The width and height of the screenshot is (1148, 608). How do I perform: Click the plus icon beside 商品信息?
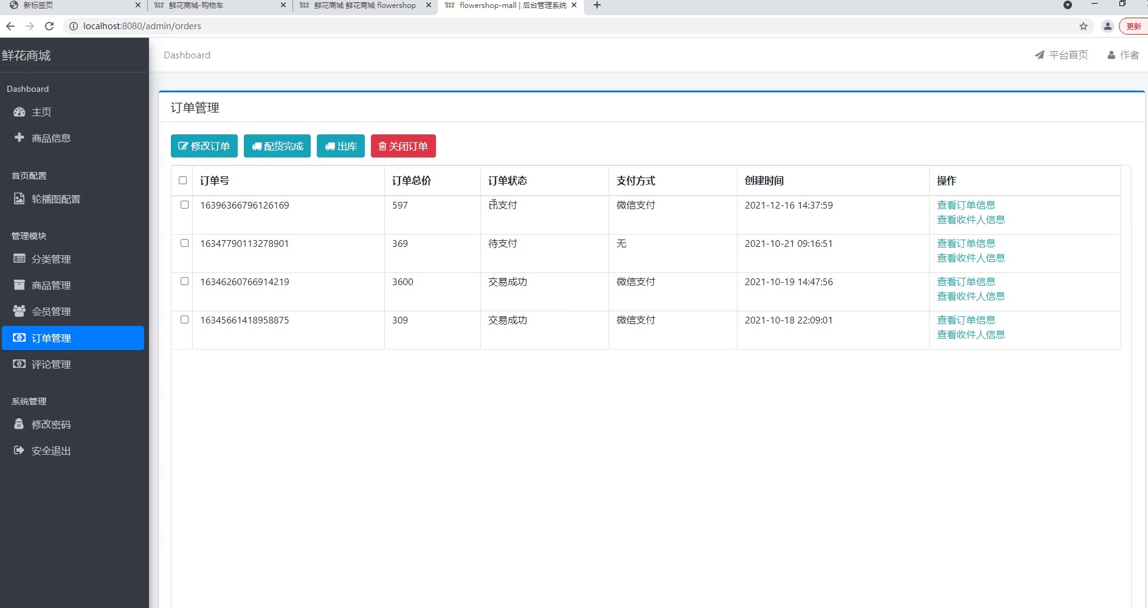click(19, 137)
